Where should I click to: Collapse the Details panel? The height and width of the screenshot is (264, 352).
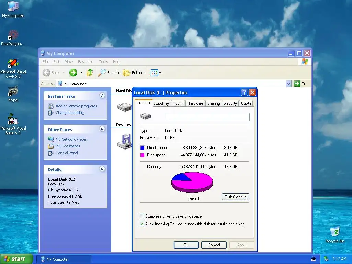[x=102, y=169]
